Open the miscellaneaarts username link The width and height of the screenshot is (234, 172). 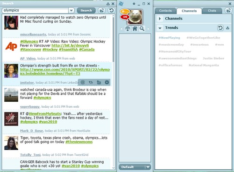pos(33,34)
